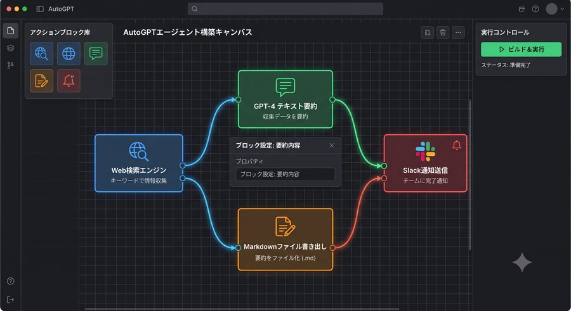Select the document icon in left sidebar
Image resolution: width=571 pixels, height=311 pixels.
(x=11, y=30)
